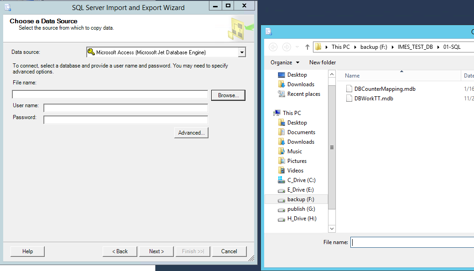
Task: Click the Password input field
Action: pyautogui.click(x=126, y=120)
